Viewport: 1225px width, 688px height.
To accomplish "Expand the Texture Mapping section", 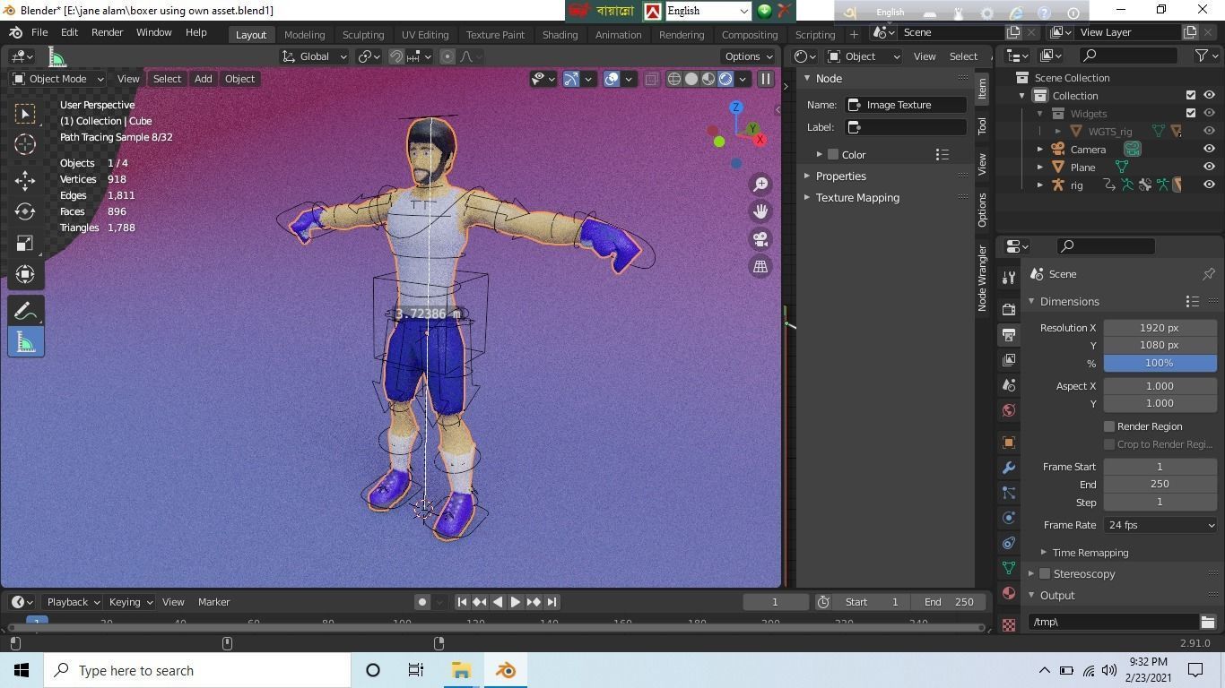I will coord(857,198).
